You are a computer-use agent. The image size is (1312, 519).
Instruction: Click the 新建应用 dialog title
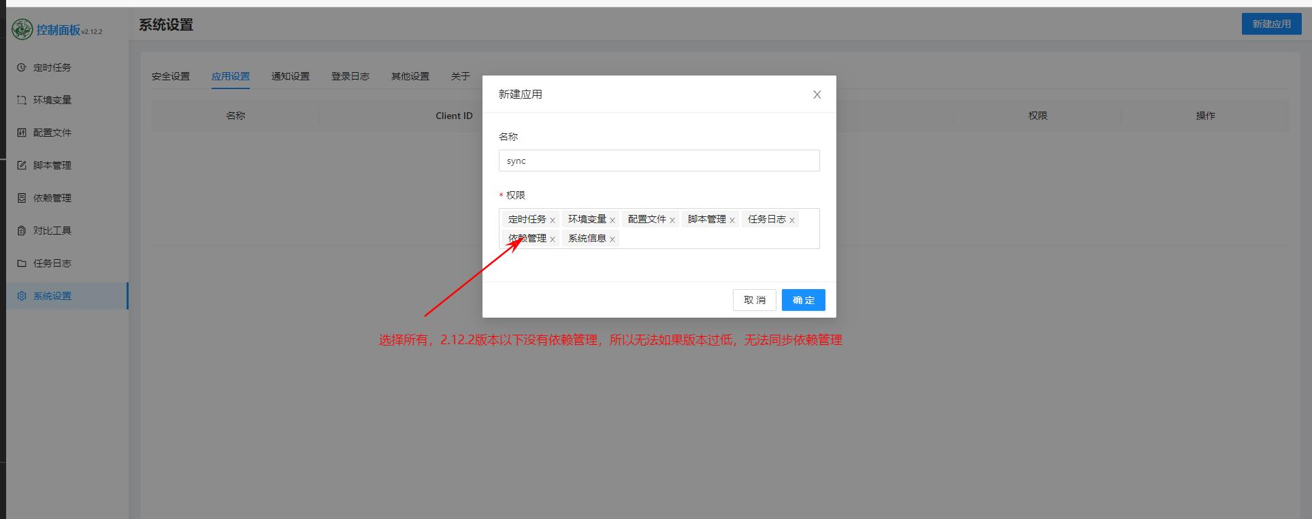[521, 95]
